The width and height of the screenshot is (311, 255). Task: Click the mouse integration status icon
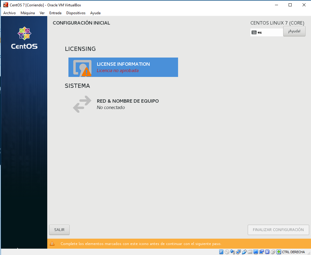[273, 252]
